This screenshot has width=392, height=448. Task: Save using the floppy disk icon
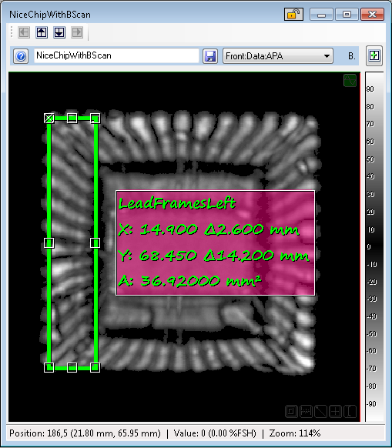[x=210, y=56]
